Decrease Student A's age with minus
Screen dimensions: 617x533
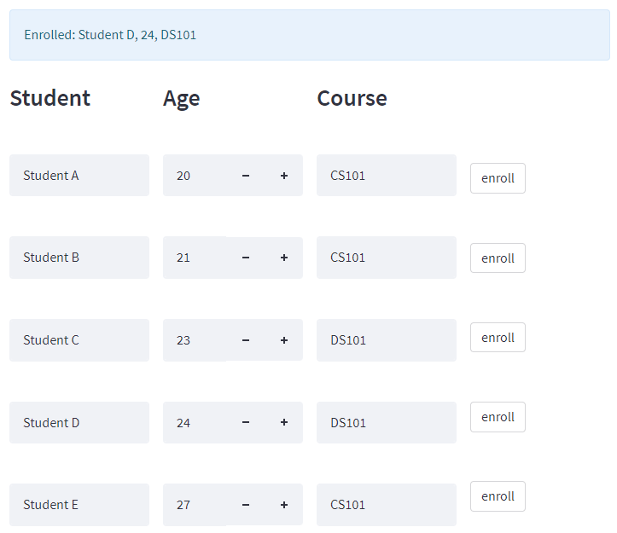coord(246,176)
